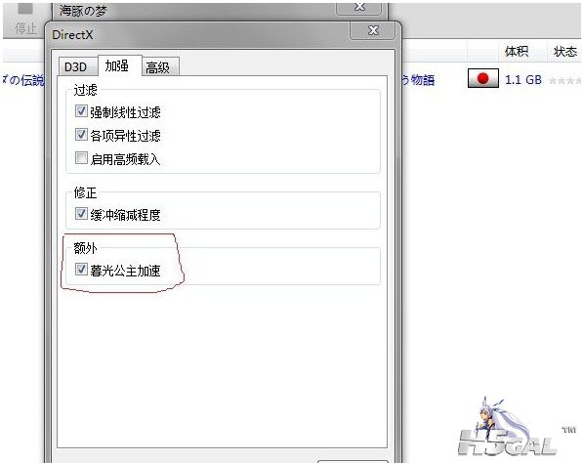The height and width of the screenshot is (463, 582).
Task: Select the 加强 tab
Action: coord(117,65)
